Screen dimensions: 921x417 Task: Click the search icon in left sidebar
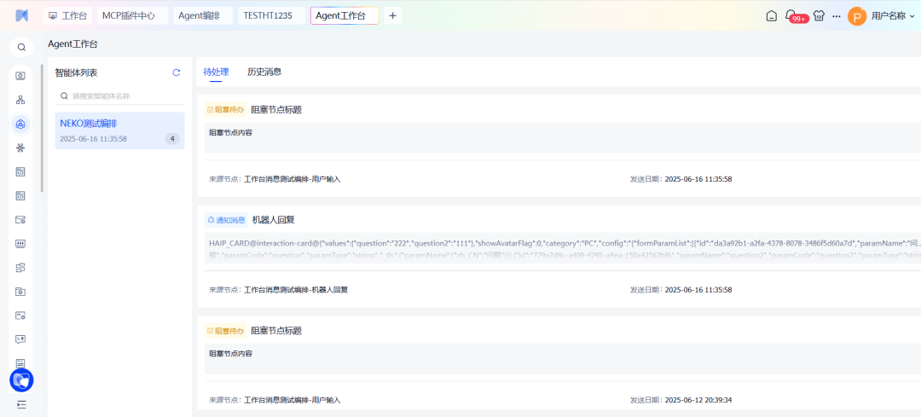(21, 48)
